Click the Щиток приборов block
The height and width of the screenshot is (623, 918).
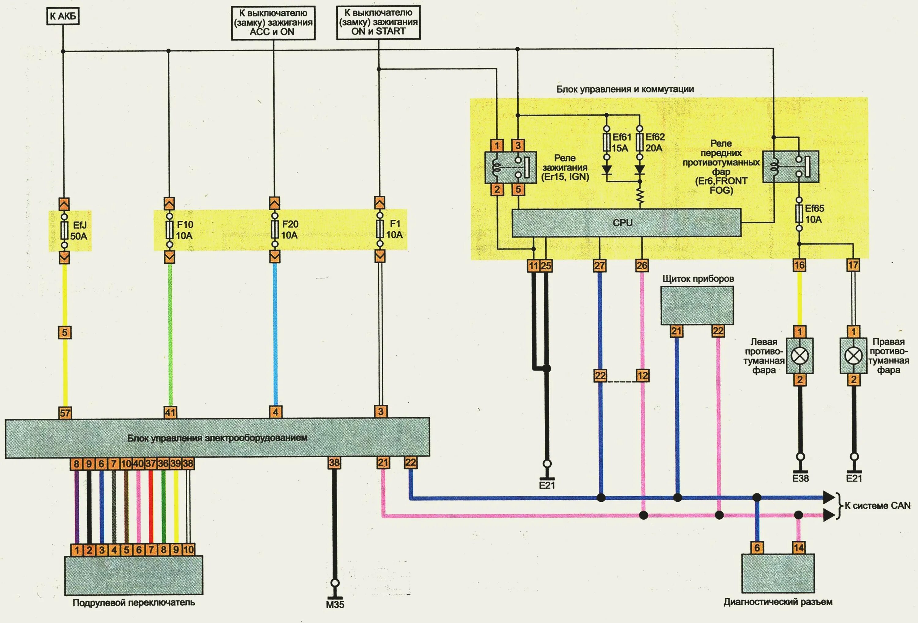coord(697,305)
